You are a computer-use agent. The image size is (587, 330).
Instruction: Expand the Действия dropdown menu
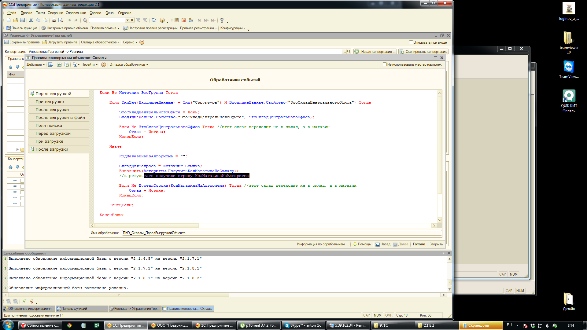click(x=35, y=64)
